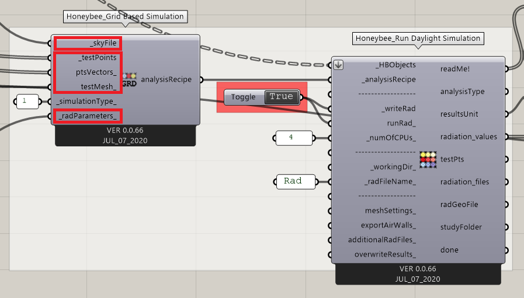Screen dimensions: 524x298
Task: Click the readMe! output
Action: click(x=455, y=69)
